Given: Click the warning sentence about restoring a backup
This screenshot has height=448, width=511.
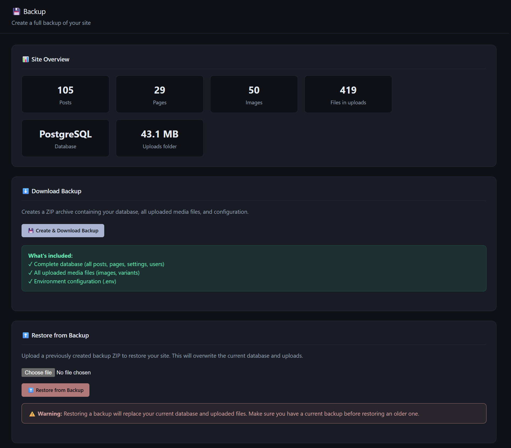Looking at the screenshot, I should 241,414.
